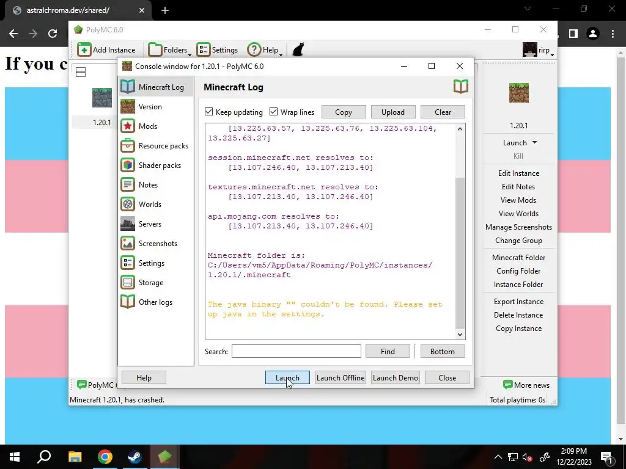Viewport: 626px width, 469px height.
Task: Click Change Group in sidebar
Action: click(x=518, y=241)
